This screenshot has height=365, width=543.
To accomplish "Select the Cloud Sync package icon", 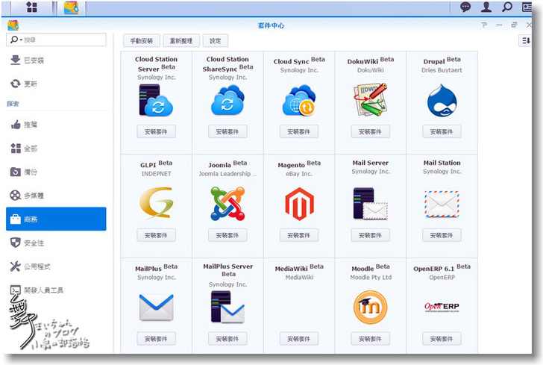I will tap(299, 101).
